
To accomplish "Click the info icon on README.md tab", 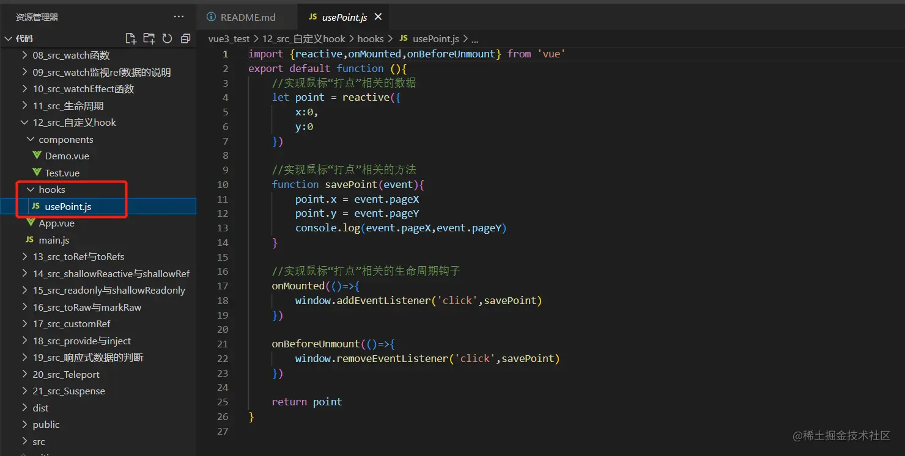I will point(212,17).
